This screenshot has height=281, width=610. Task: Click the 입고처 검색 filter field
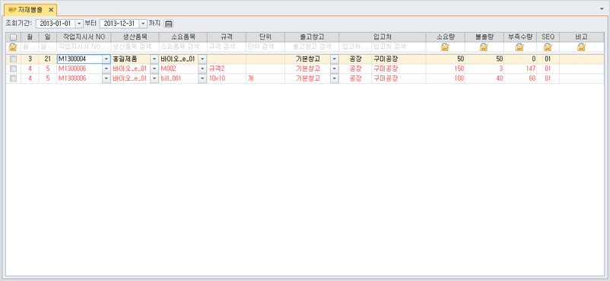pyautogui.click(x=399, y=47)
